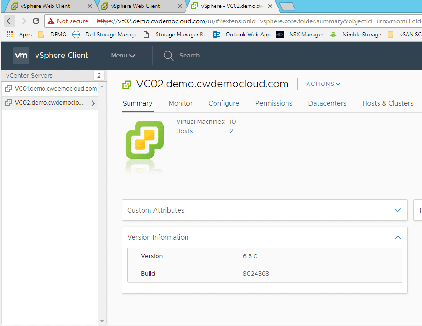Click the Hosts count 2
The width and height of the screenshot is (422, 326).
(x=231, y=131)
